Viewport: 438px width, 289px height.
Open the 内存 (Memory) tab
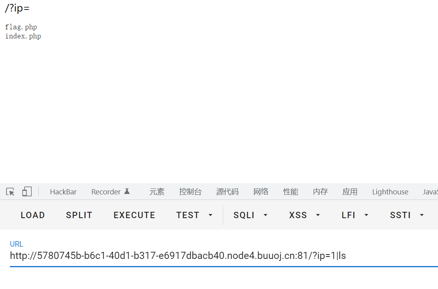tap(320, 192)
